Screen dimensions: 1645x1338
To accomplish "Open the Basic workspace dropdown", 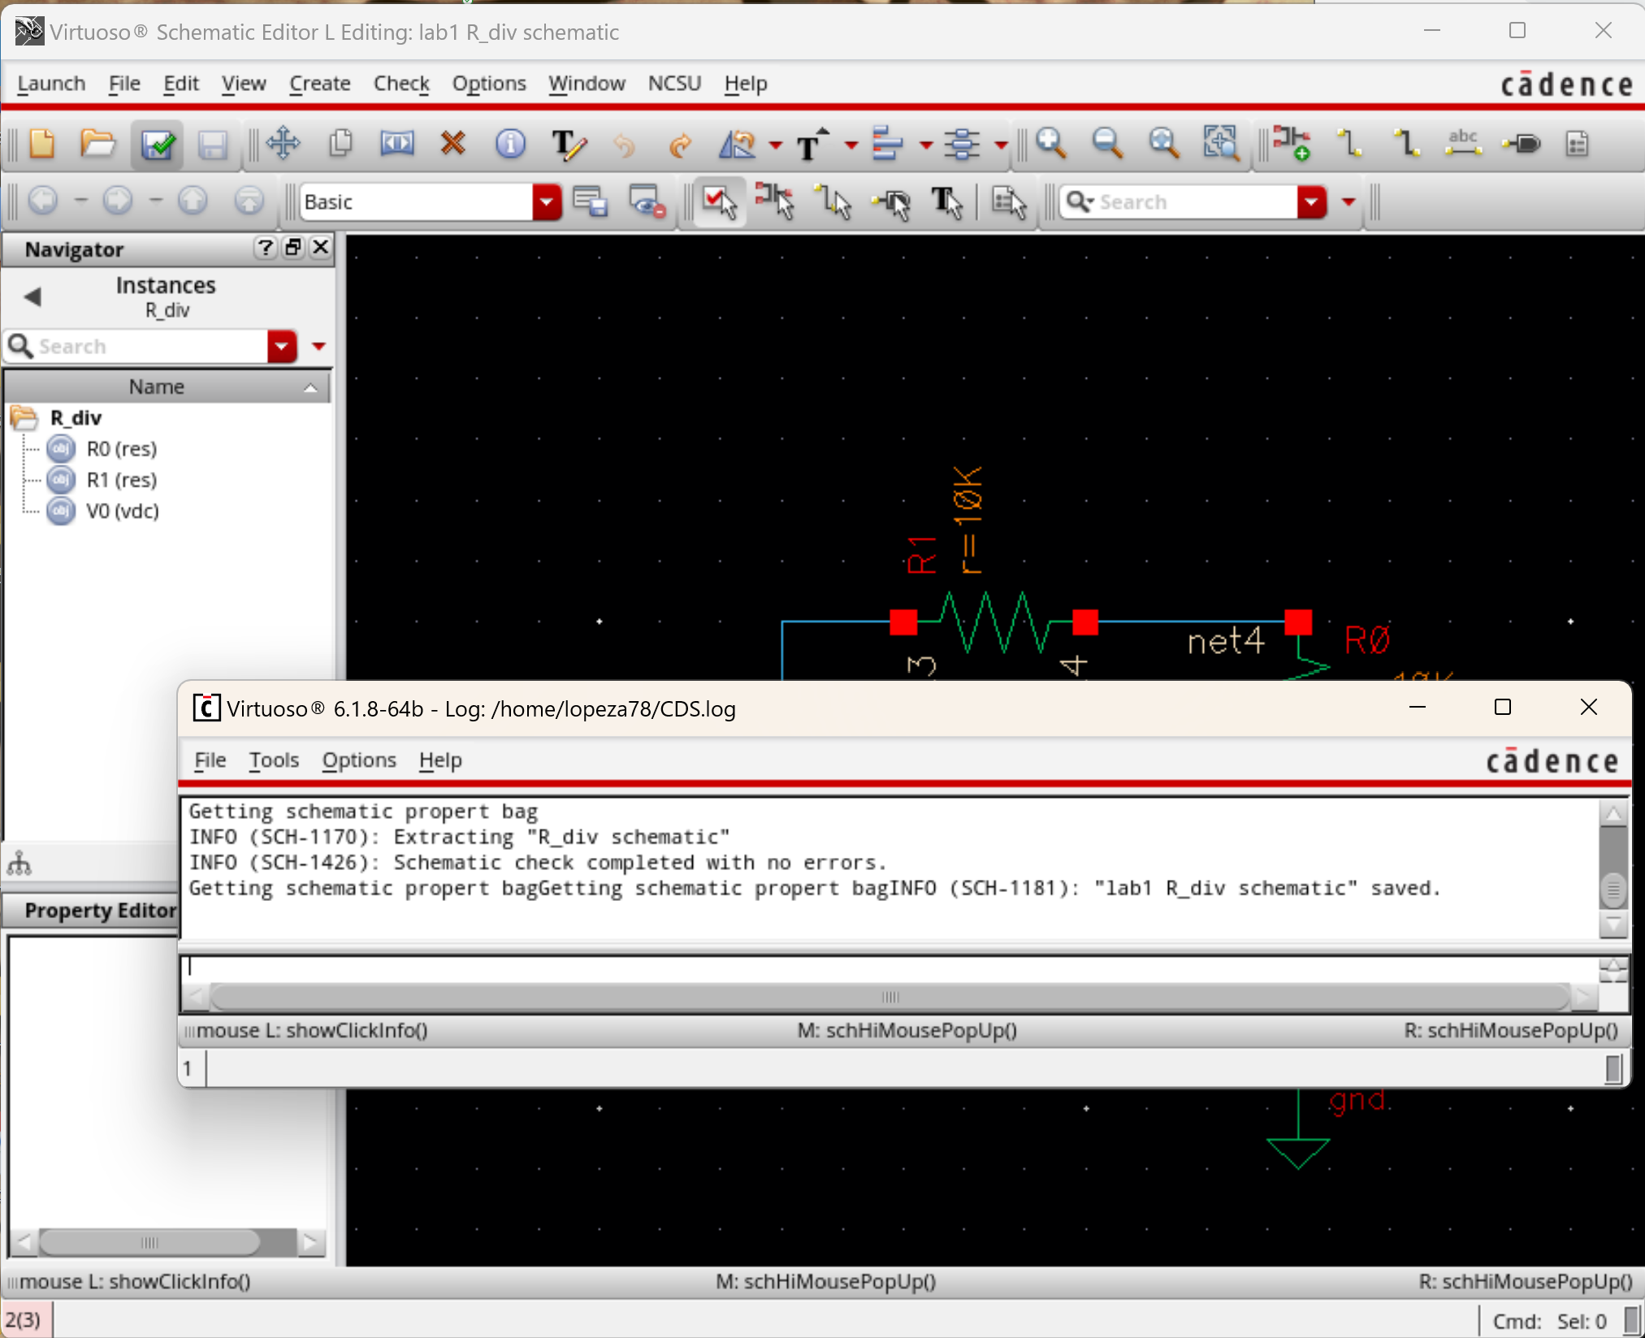I will [547, 201].
